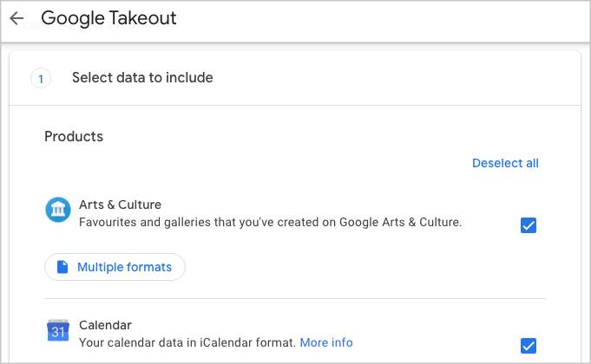Uncheck the Calendar checkbox

pyautogui.click(x=528, y=346)
